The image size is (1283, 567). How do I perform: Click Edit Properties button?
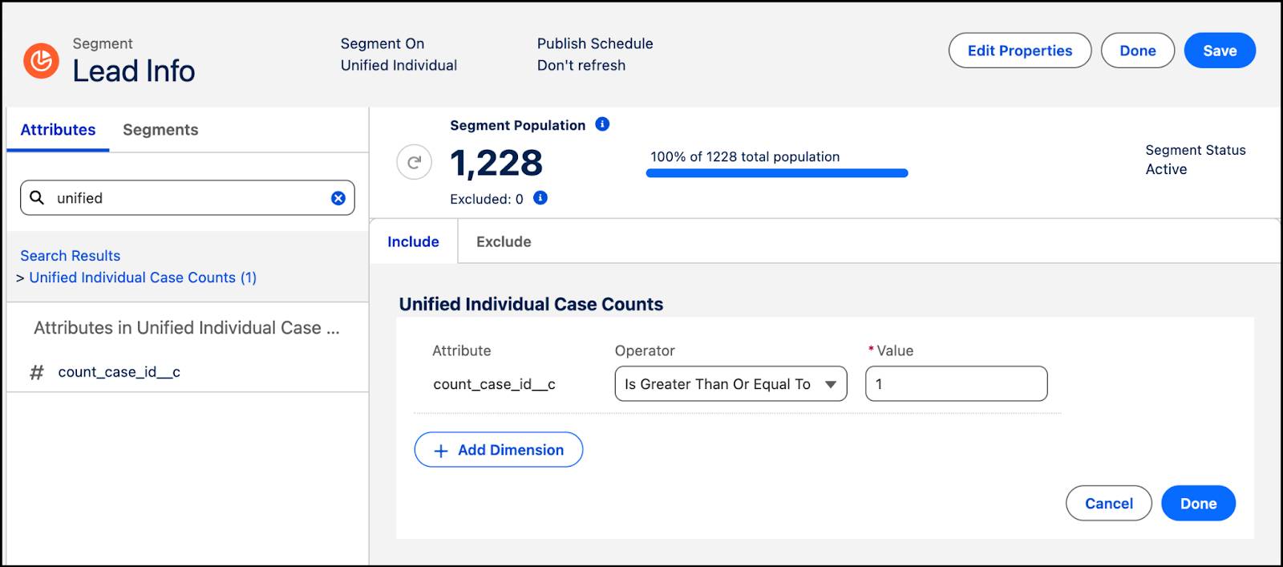pyautogui.click(x=1020, y=51)
